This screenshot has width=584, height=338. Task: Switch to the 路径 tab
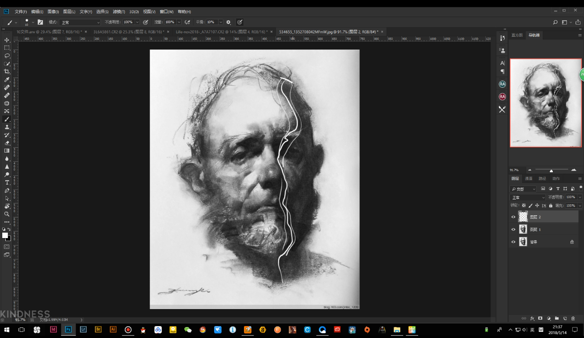(x=542, y=178)
